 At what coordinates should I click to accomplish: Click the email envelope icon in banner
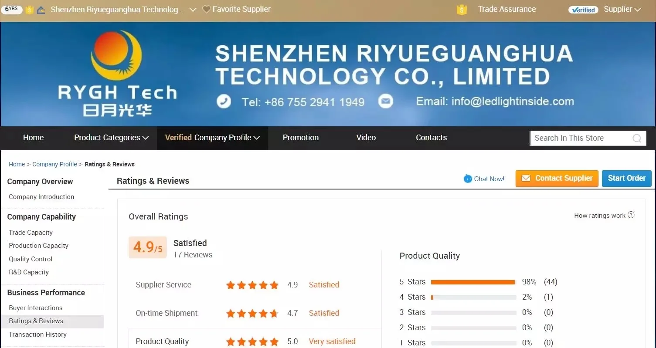point(385,101)
